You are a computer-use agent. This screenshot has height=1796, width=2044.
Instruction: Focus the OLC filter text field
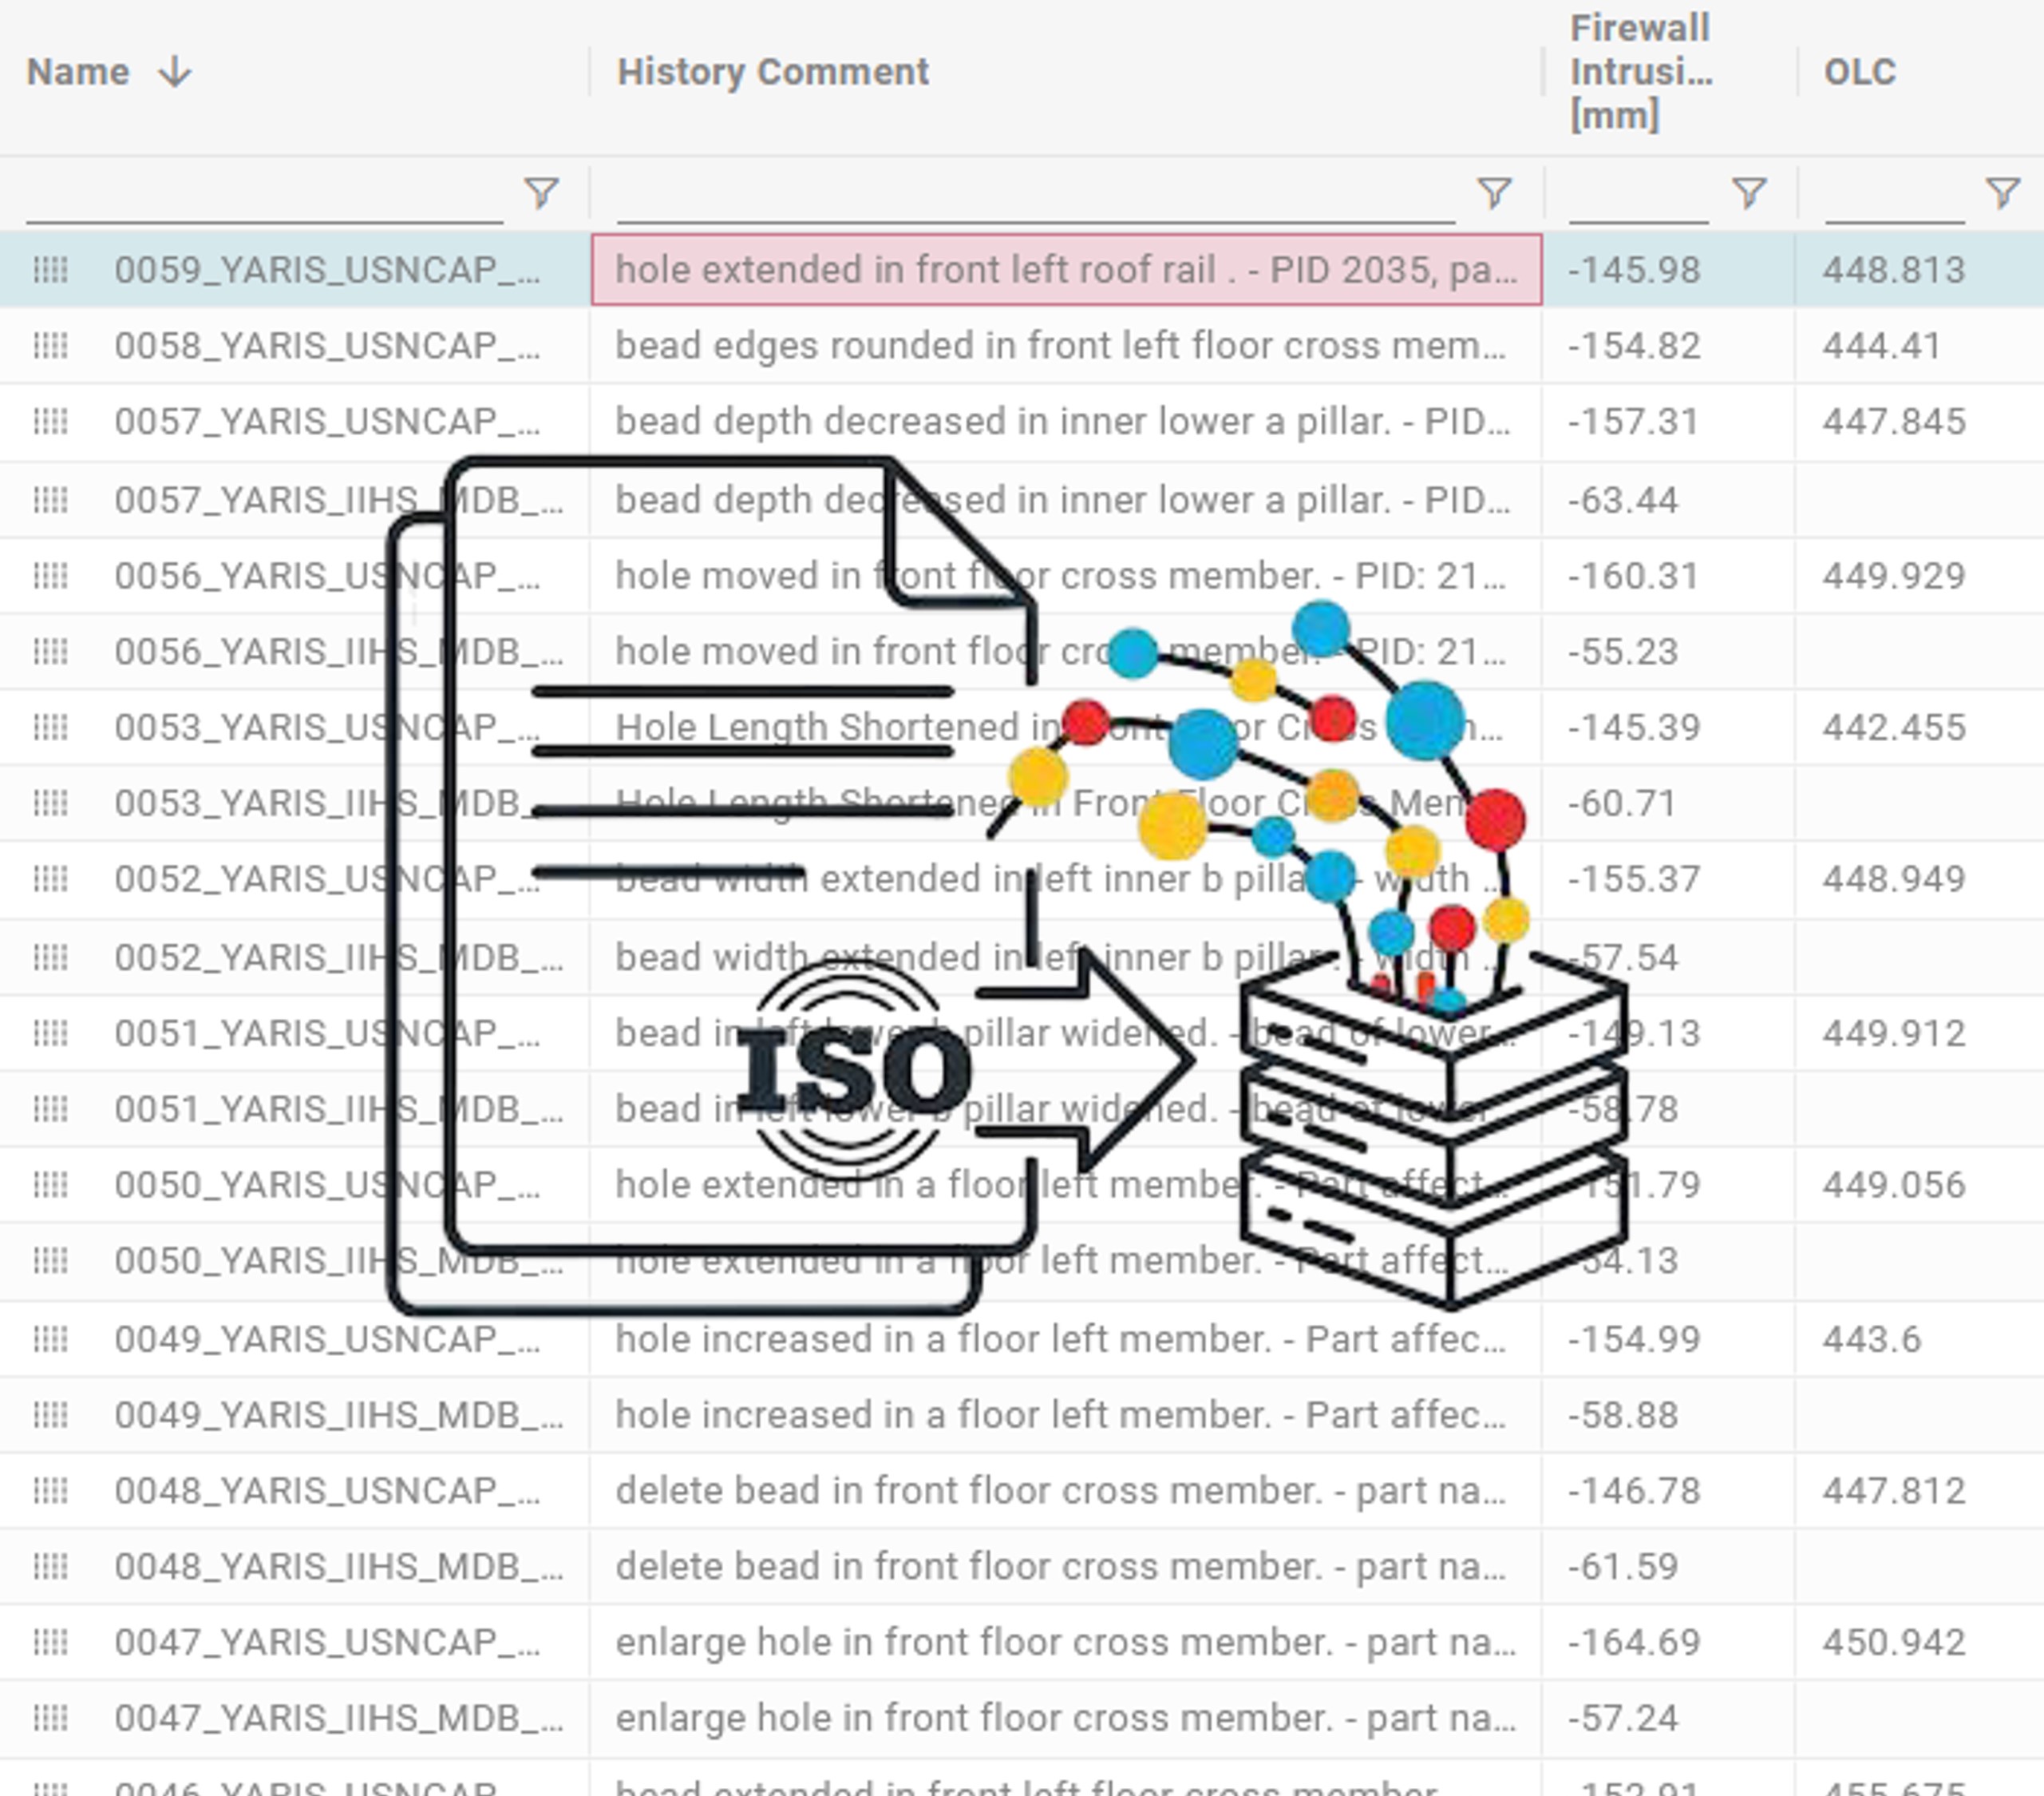tap(1894, 194)
